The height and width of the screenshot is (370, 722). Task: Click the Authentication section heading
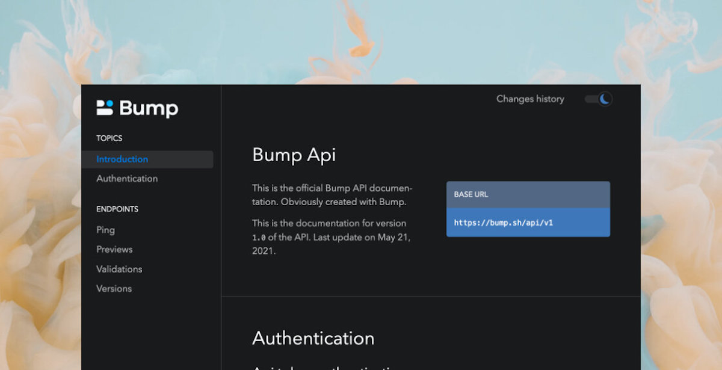point(313,338)
